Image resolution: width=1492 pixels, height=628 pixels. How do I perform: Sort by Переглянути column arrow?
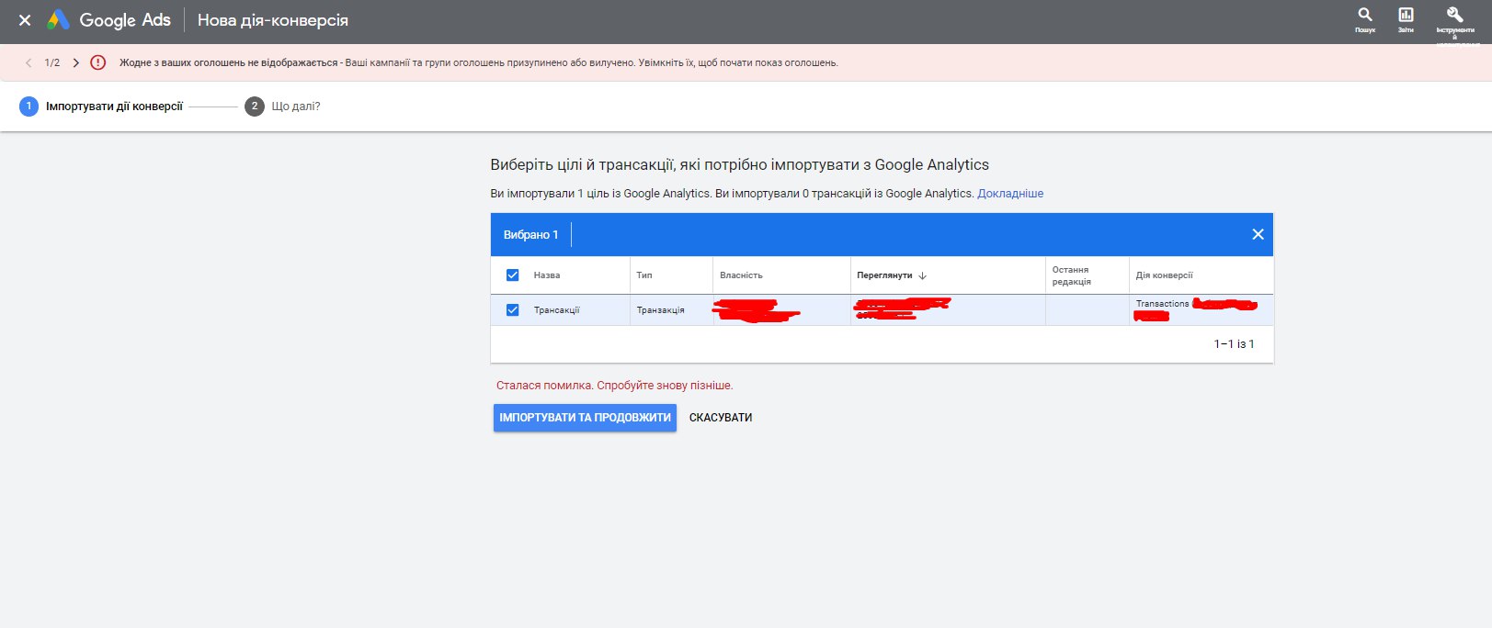coord(923,275)
